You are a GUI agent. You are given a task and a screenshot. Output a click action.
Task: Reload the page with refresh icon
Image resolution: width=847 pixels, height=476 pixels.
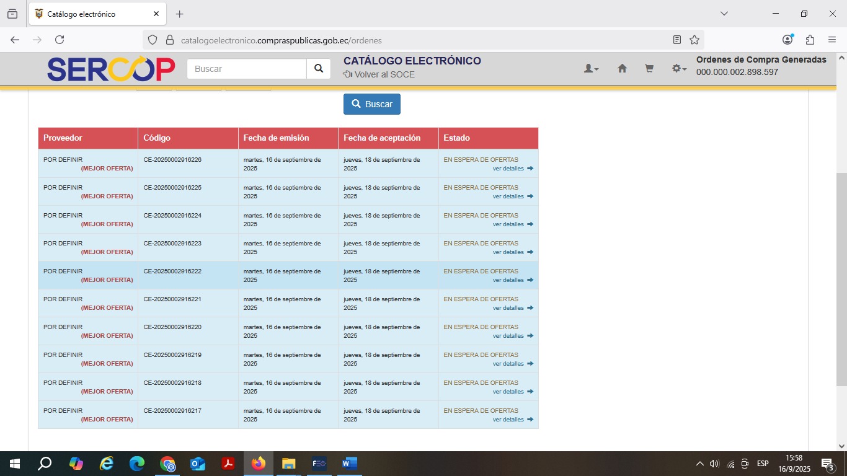tap(60, 40)
